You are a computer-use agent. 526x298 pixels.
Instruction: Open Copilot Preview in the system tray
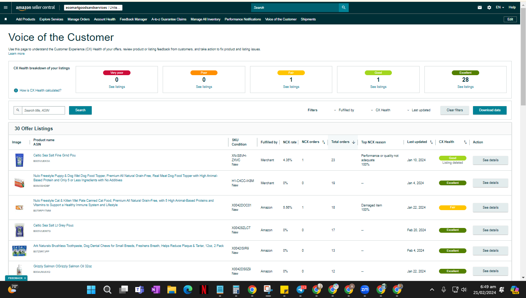pos(515,290)
